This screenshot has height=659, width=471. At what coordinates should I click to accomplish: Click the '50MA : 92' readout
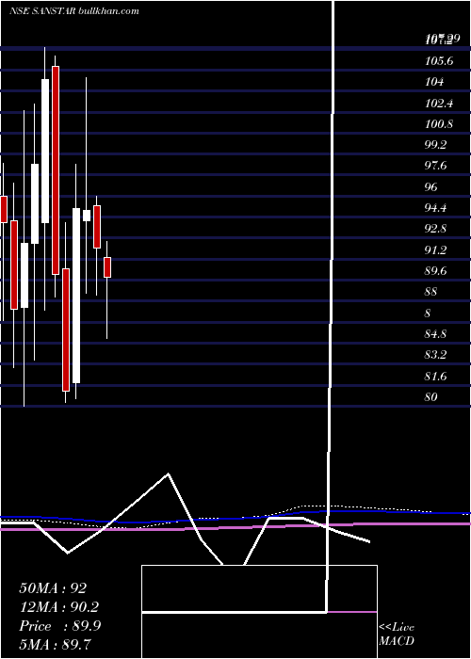click(x=53, y=588)
